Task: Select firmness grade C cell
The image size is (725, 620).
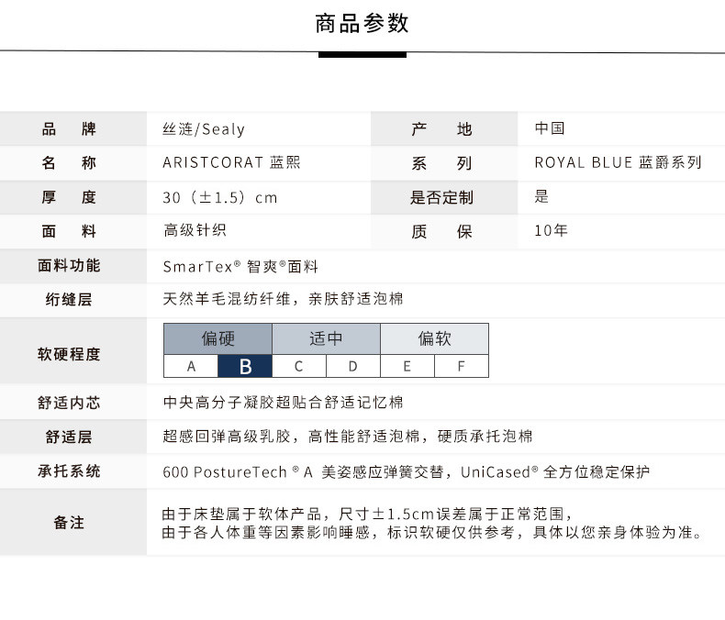Action: click(299, 366)
